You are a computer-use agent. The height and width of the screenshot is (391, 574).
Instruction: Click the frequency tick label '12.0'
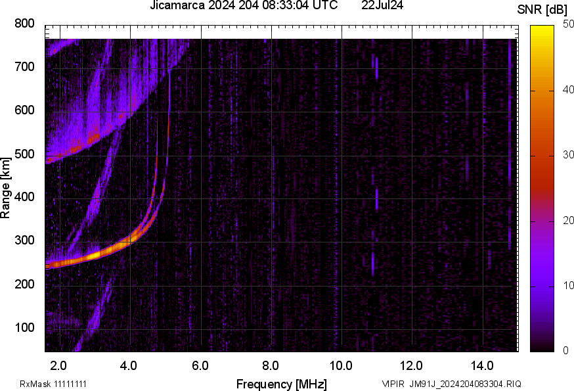click(x=412, y=366)
